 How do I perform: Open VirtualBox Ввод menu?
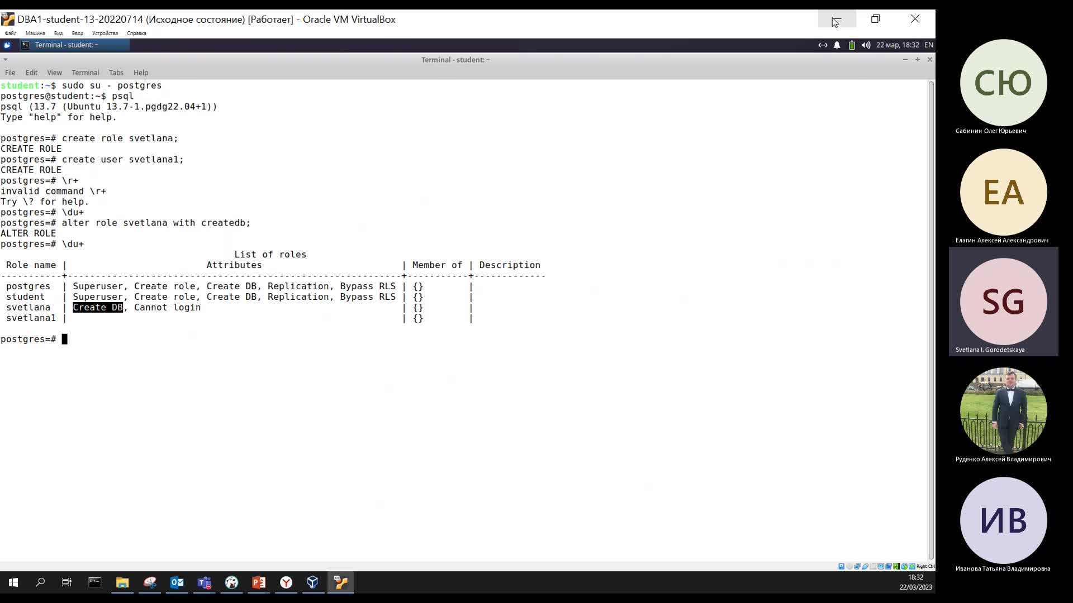pyautogui.click(x=78, y=33)
